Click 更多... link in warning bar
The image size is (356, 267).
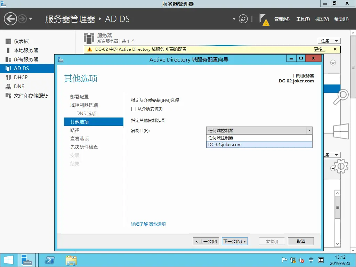[320, 49]
